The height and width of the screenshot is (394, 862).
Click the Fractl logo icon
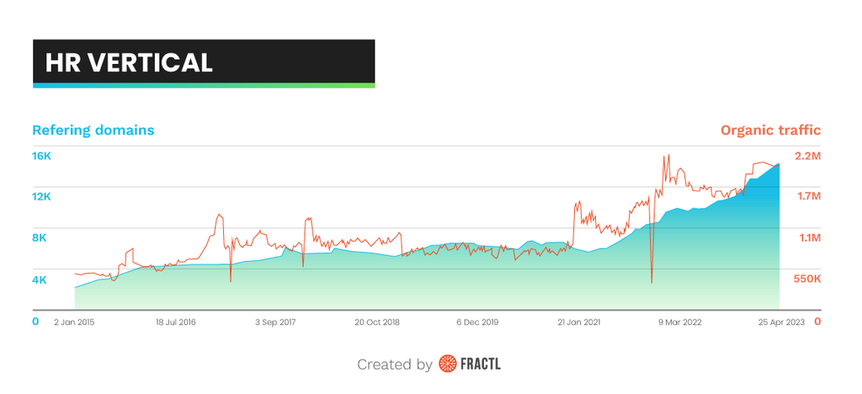(x=447, y=365)
